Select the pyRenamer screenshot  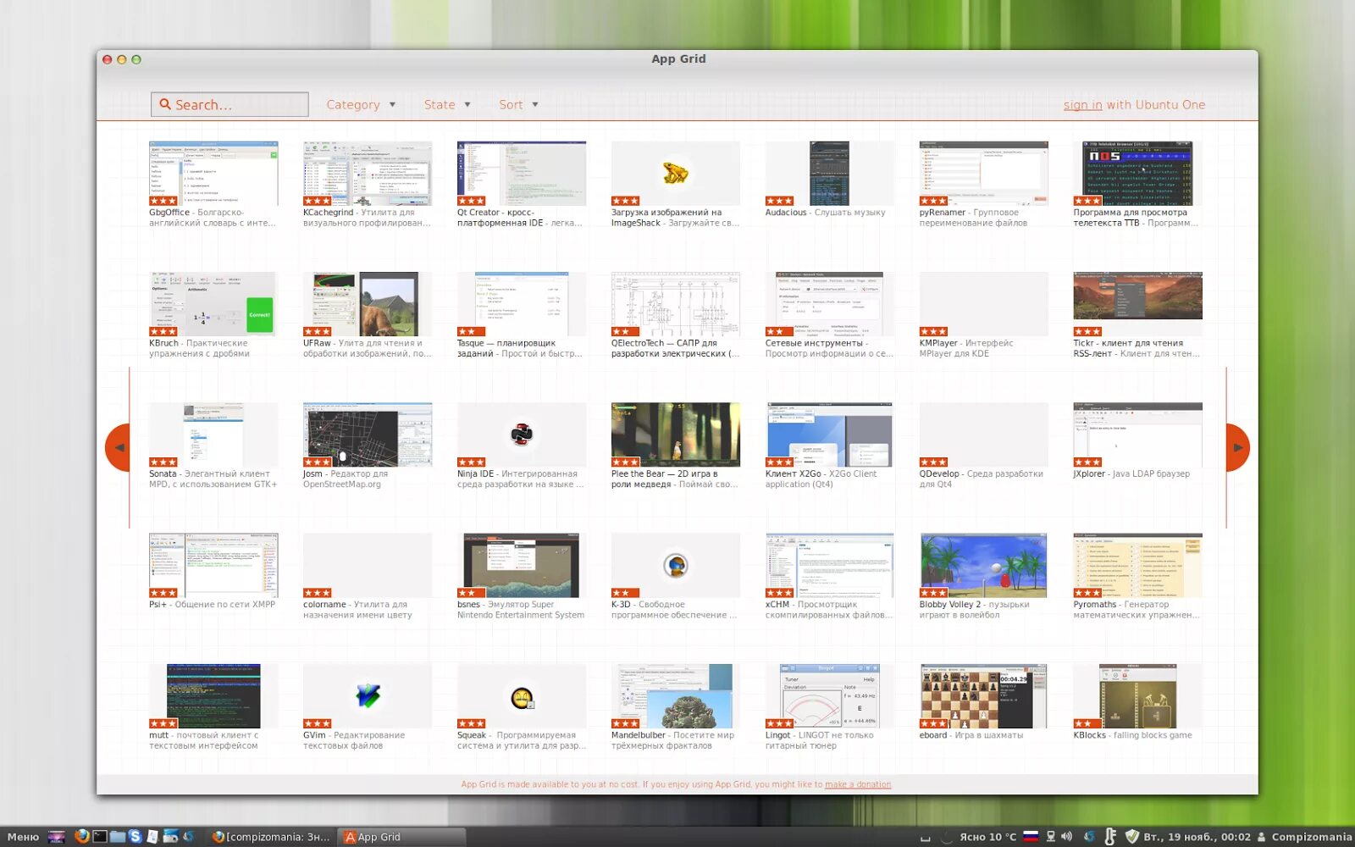[x=984, y=174]
